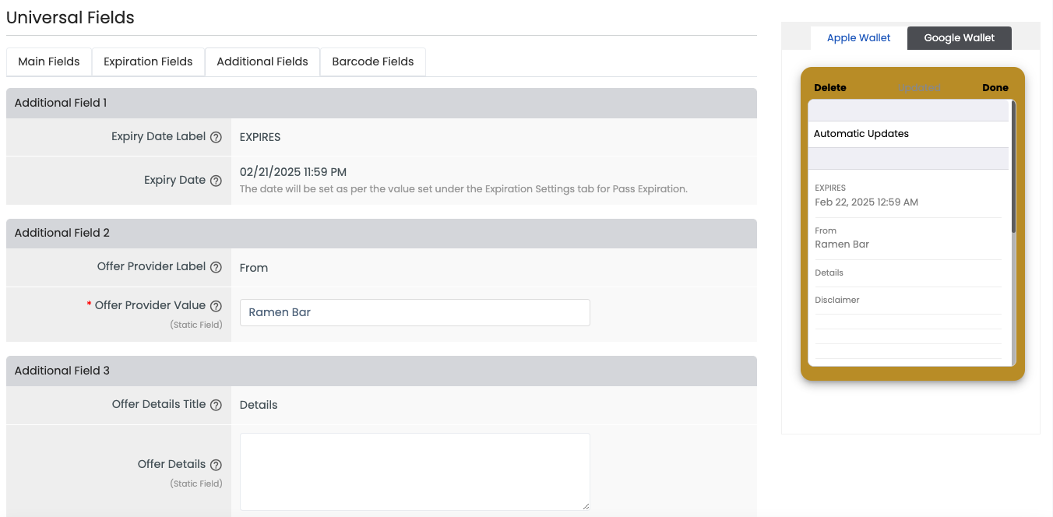The height and width of the screenshot is (517, 1053).
Task: Click 'Feb 22, 2025 12:59 AM' in preview
Action: coord(866,202)
